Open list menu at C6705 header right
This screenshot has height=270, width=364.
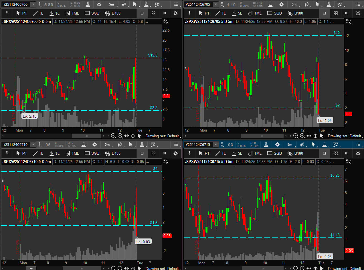358,4
